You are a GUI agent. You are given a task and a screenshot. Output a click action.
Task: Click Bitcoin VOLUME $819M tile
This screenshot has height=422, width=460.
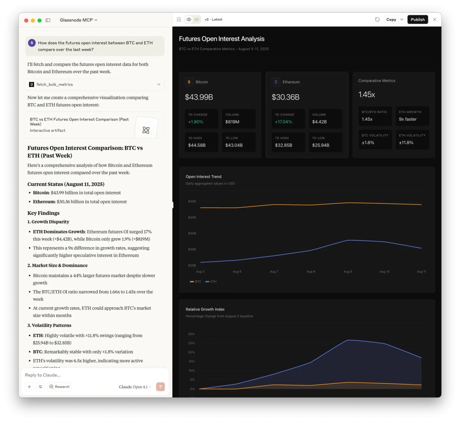coord(239,119)
